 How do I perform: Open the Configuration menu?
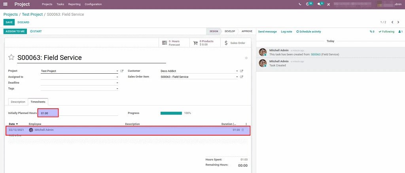[x=93, y=4]
